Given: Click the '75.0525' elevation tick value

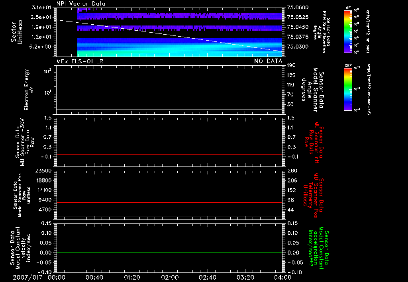Looking at the screenshot, I should click(x=298, y=17).
